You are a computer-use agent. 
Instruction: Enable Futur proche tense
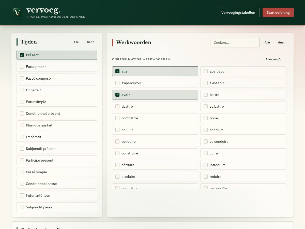tap(57, 67)
